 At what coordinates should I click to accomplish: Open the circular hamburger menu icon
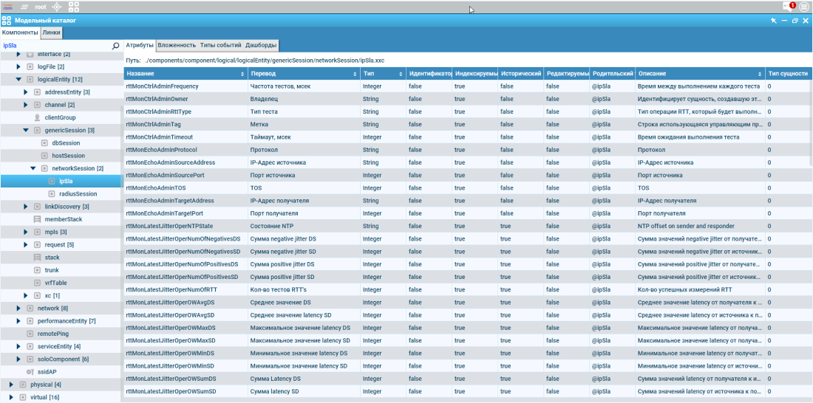(804, 7)
